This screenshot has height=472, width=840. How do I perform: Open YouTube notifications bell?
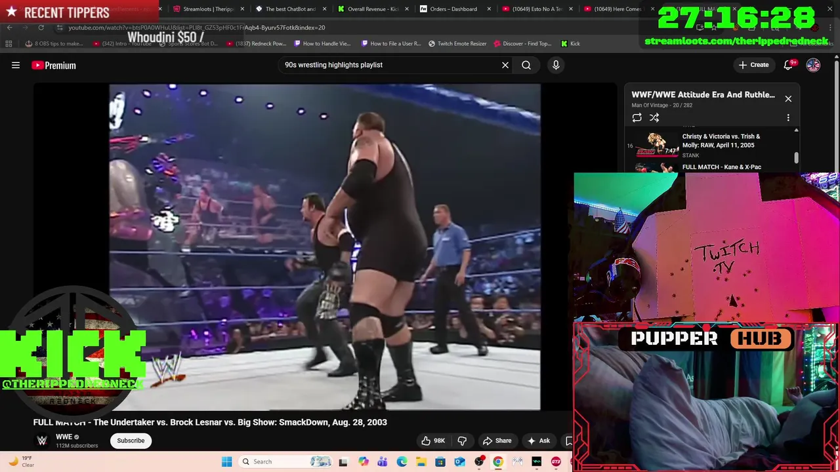(x=789, y=65)
